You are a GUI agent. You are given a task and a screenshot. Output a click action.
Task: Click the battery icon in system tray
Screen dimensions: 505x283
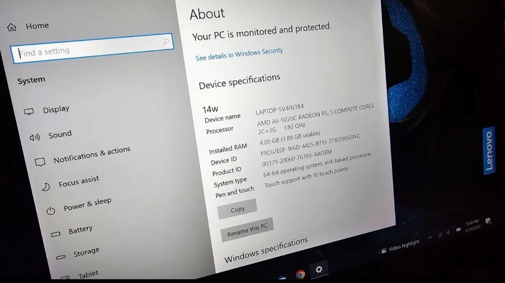click(458, 229)
